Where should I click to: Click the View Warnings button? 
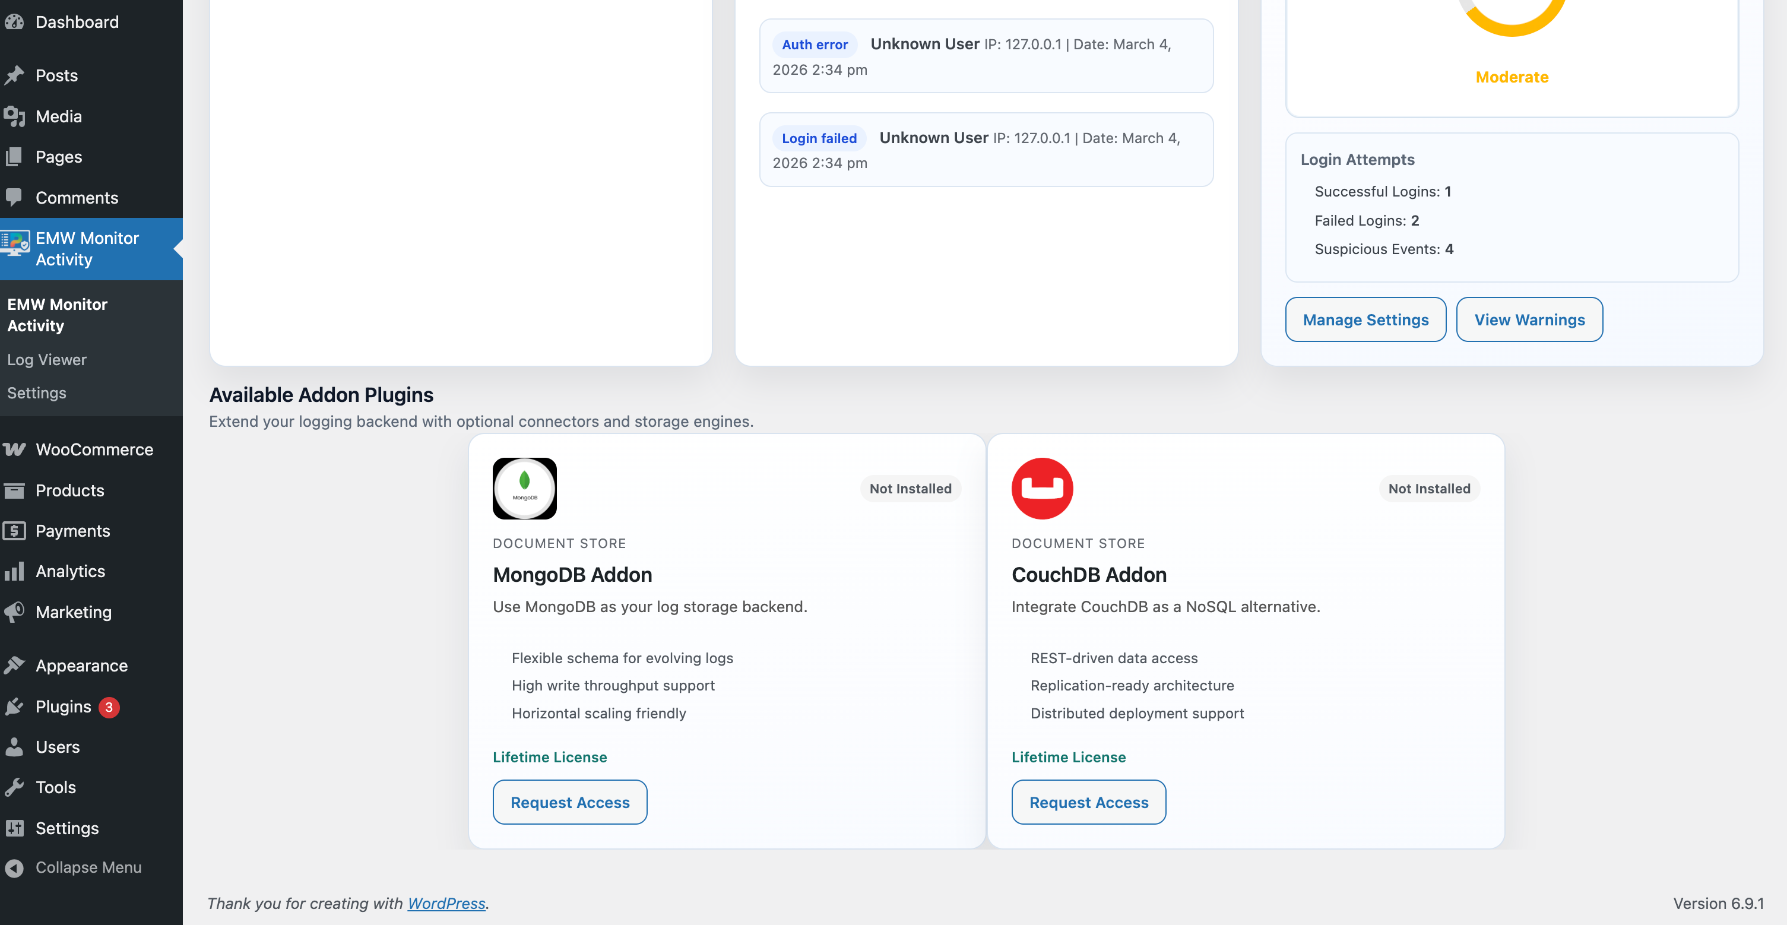click(1529, 319)
